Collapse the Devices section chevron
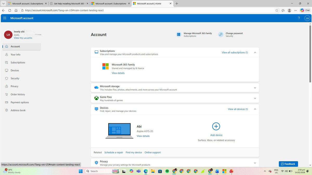The height and width of the screenshot is (175, 312). coord(255,109)
